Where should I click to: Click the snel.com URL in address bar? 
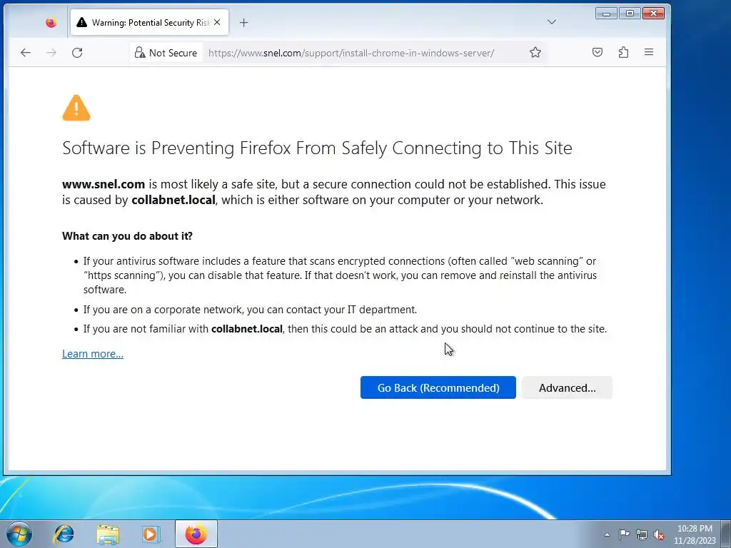tap(351, 53)
